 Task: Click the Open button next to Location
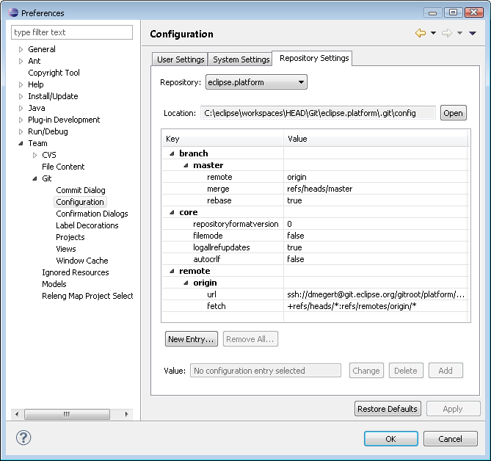[x=453, y=113]
